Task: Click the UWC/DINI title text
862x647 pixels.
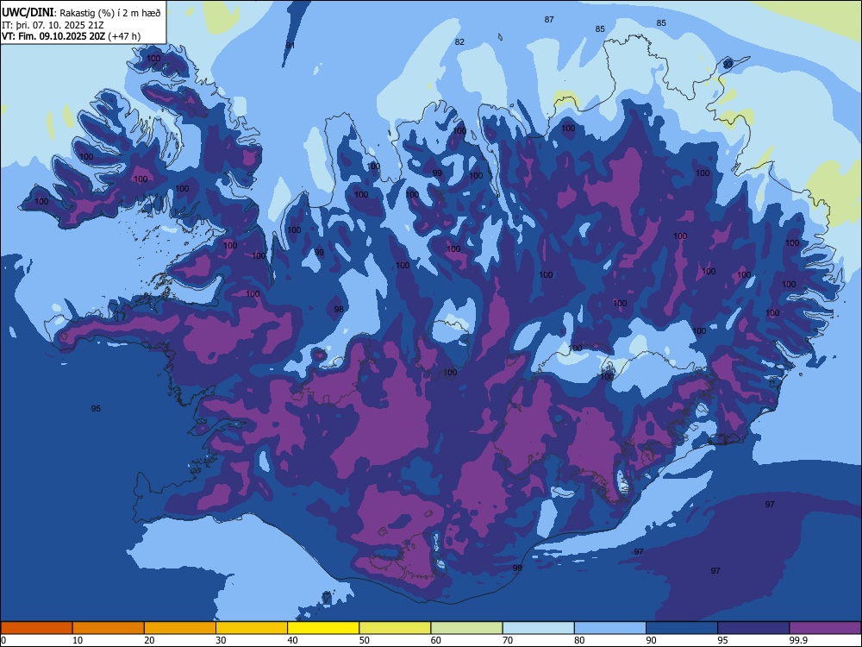Action: (x=28, y=13)
